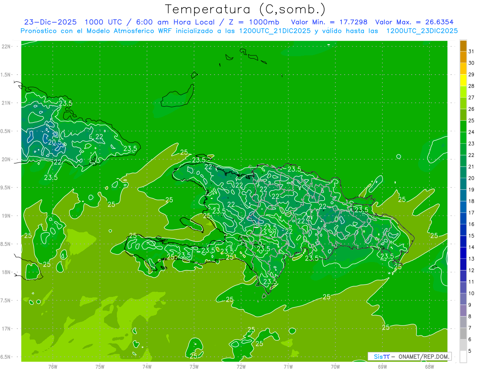The width and height of the screenshot is (482, 372).
Task: Select the date text '23-Dic-2025'
Action: pyautogui.click(x=49, y=22)
